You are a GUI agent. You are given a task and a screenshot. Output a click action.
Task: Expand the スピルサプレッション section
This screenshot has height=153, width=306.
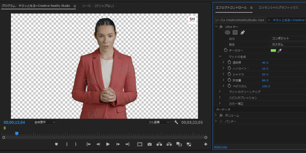(x=220, y=97)
